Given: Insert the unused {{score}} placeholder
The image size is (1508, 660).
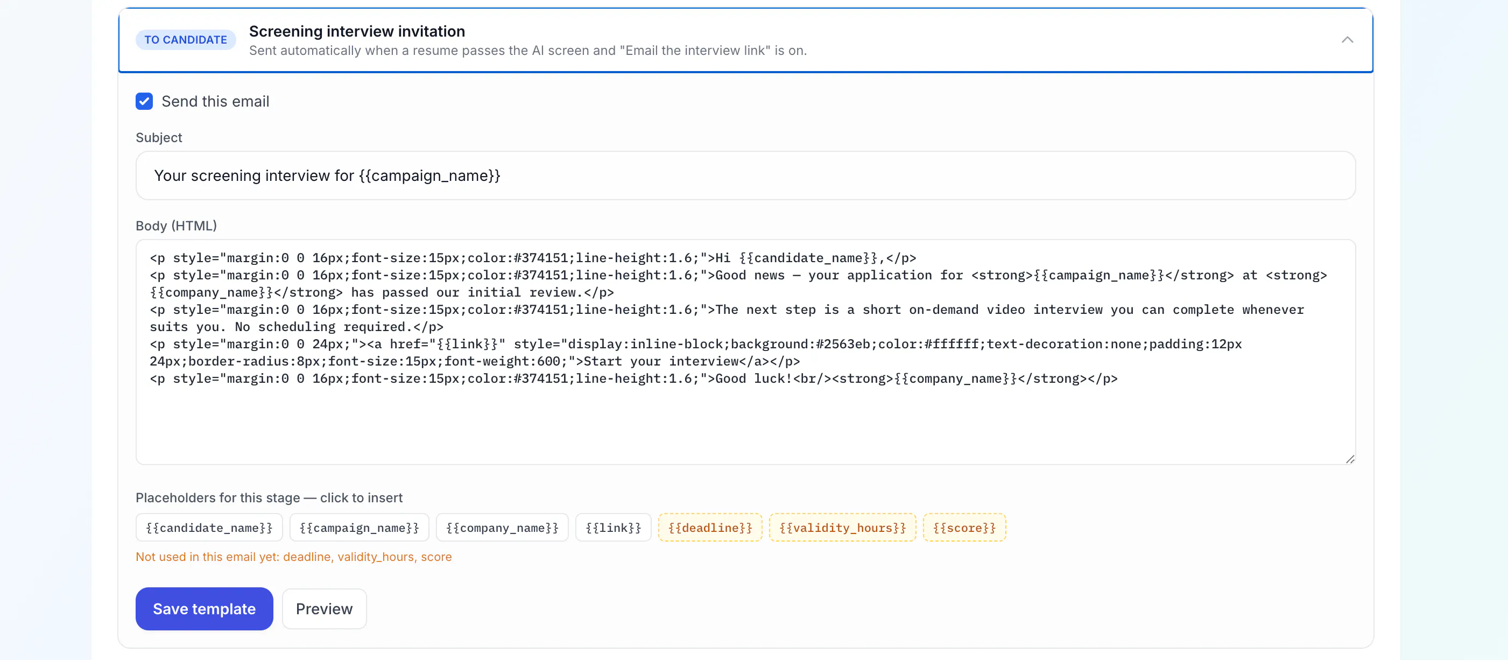Looking at the screenshot, I should (x=964, y=528).
